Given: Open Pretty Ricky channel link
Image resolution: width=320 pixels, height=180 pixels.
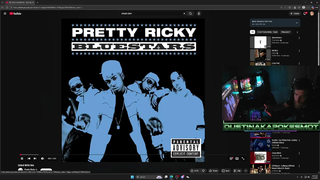Looking at the screenshot, I should pyautogui.click(x=30, y=169).
